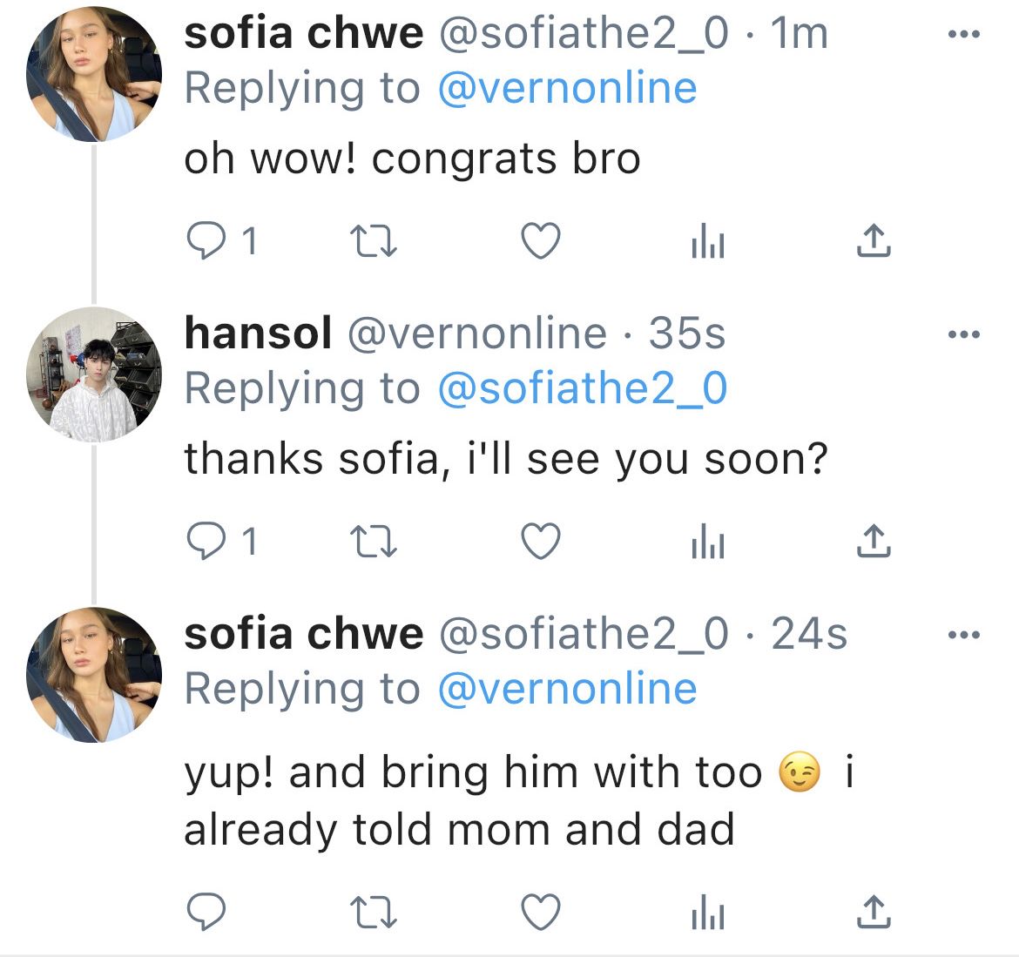Reply to the 'oh wow! congrats bro' tweet
The height and width of the screenshot is (957, 1019).
click(207, 241)
